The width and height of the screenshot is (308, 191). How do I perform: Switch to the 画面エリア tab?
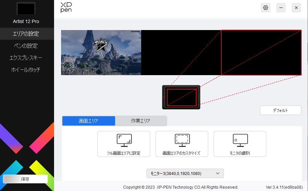[x=88, y=121]
